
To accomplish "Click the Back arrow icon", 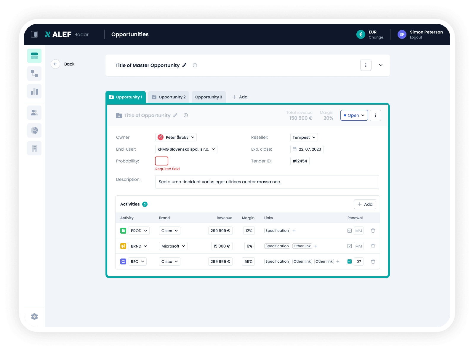I will click(x=55, y=64).
